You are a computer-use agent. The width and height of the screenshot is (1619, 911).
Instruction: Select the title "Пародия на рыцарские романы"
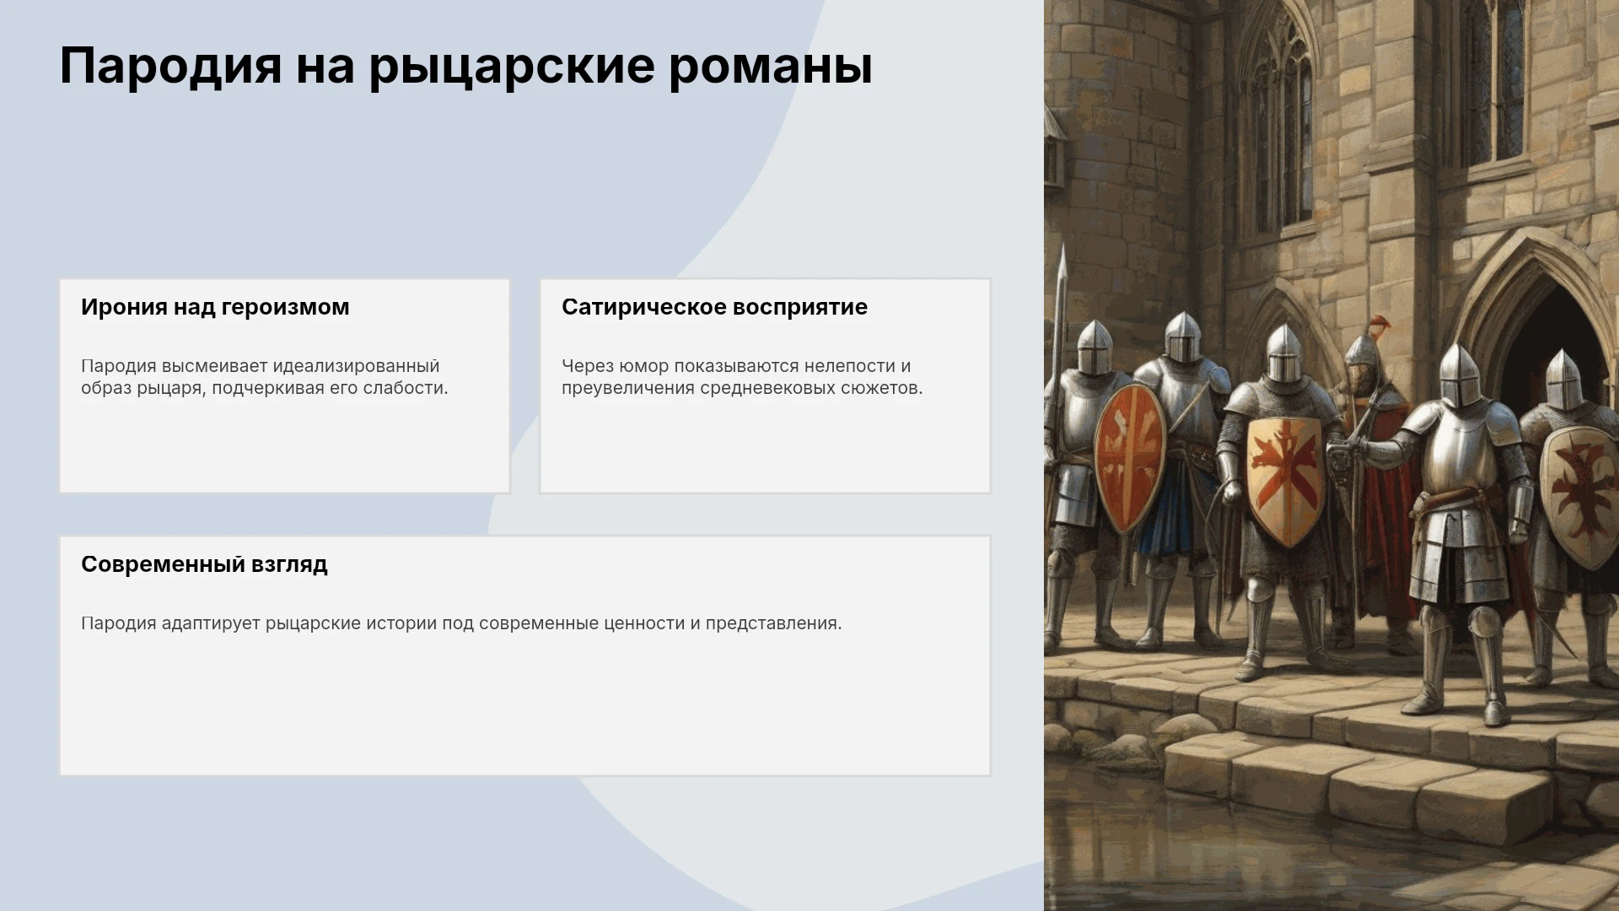(466, 67)
